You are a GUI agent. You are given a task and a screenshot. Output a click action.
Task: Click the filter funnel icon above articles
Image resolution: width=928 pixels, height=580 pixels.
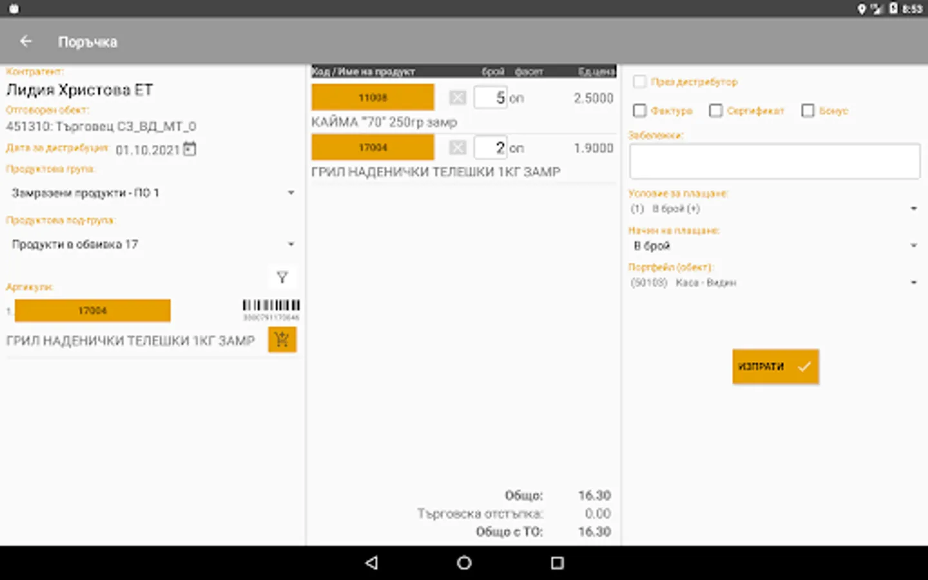point(282,277)
